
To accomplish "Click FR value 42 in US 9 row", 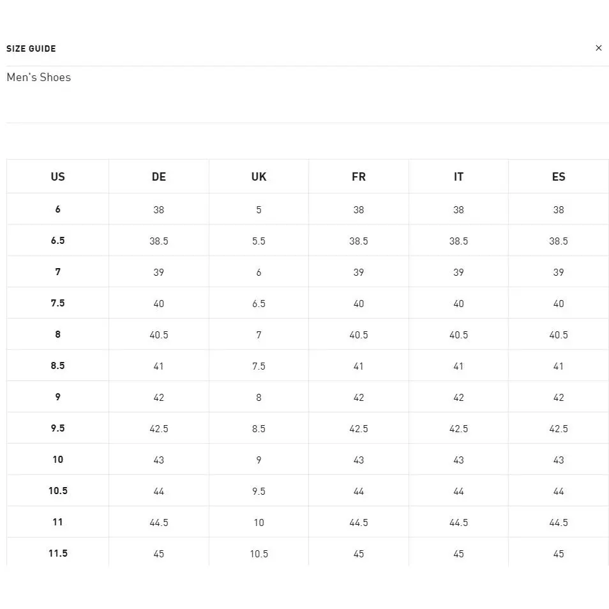I will pyautogui.click(x=359, y=398).
